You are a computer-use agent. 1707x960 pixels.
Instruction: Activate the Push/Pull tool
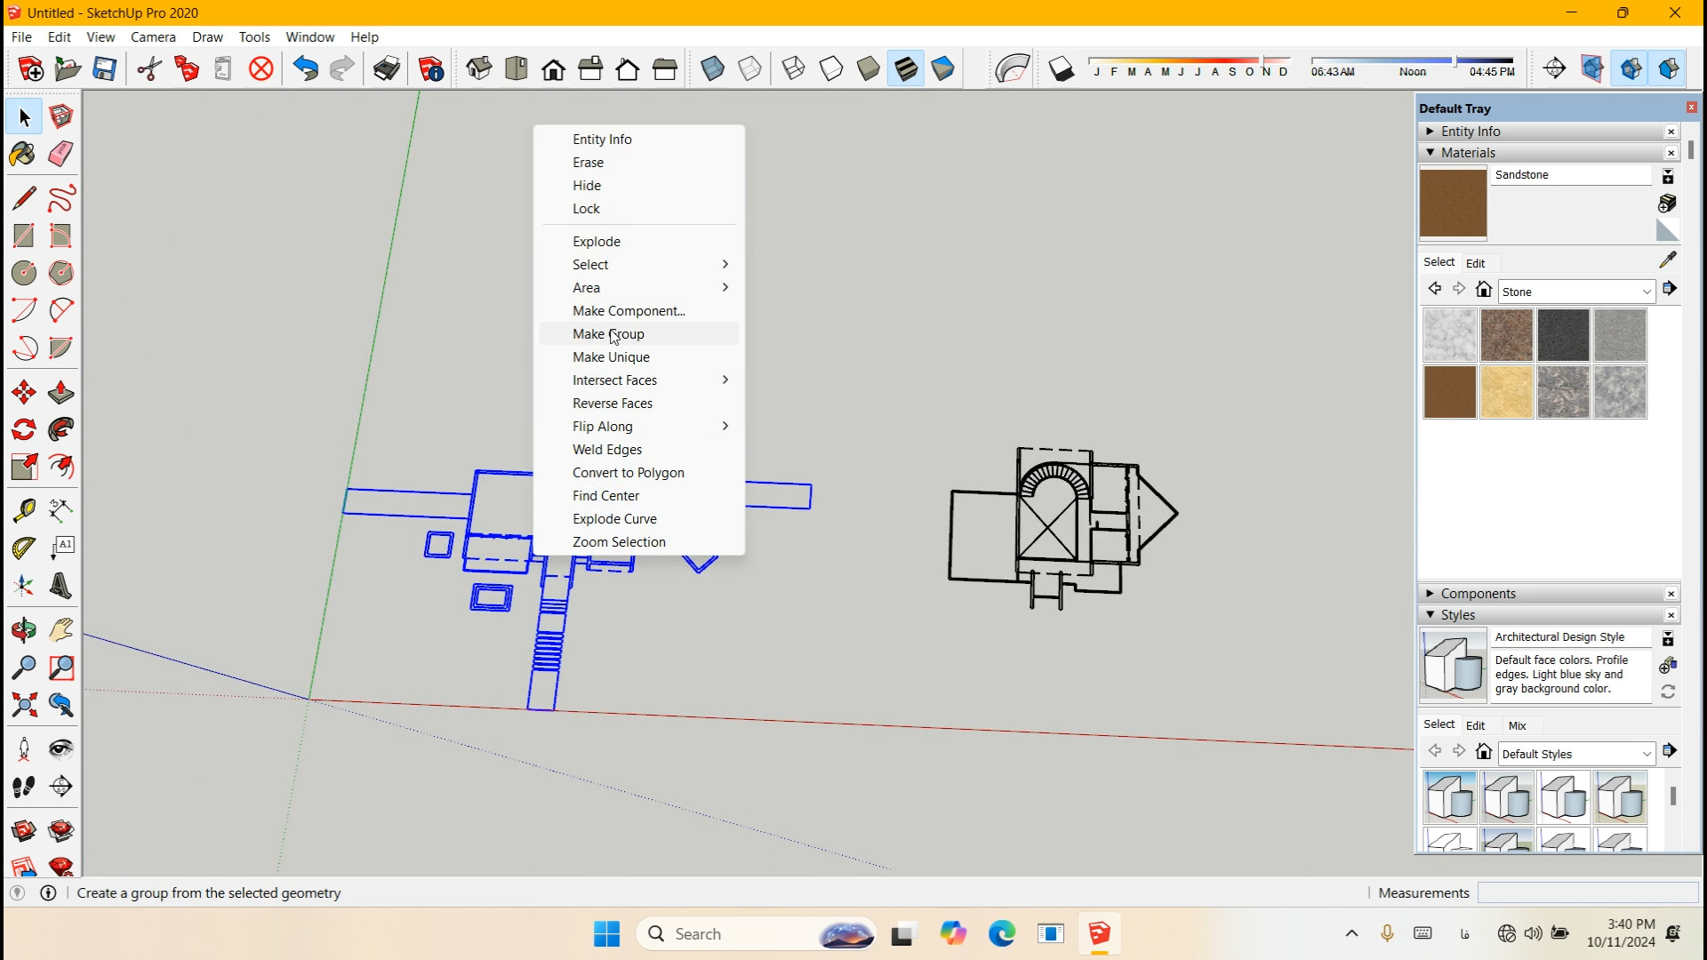(x=60, y=392)
